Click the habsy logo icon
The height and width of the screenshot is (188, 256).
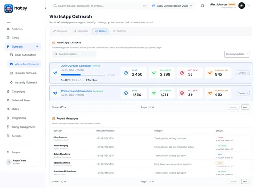click(8, 8)
